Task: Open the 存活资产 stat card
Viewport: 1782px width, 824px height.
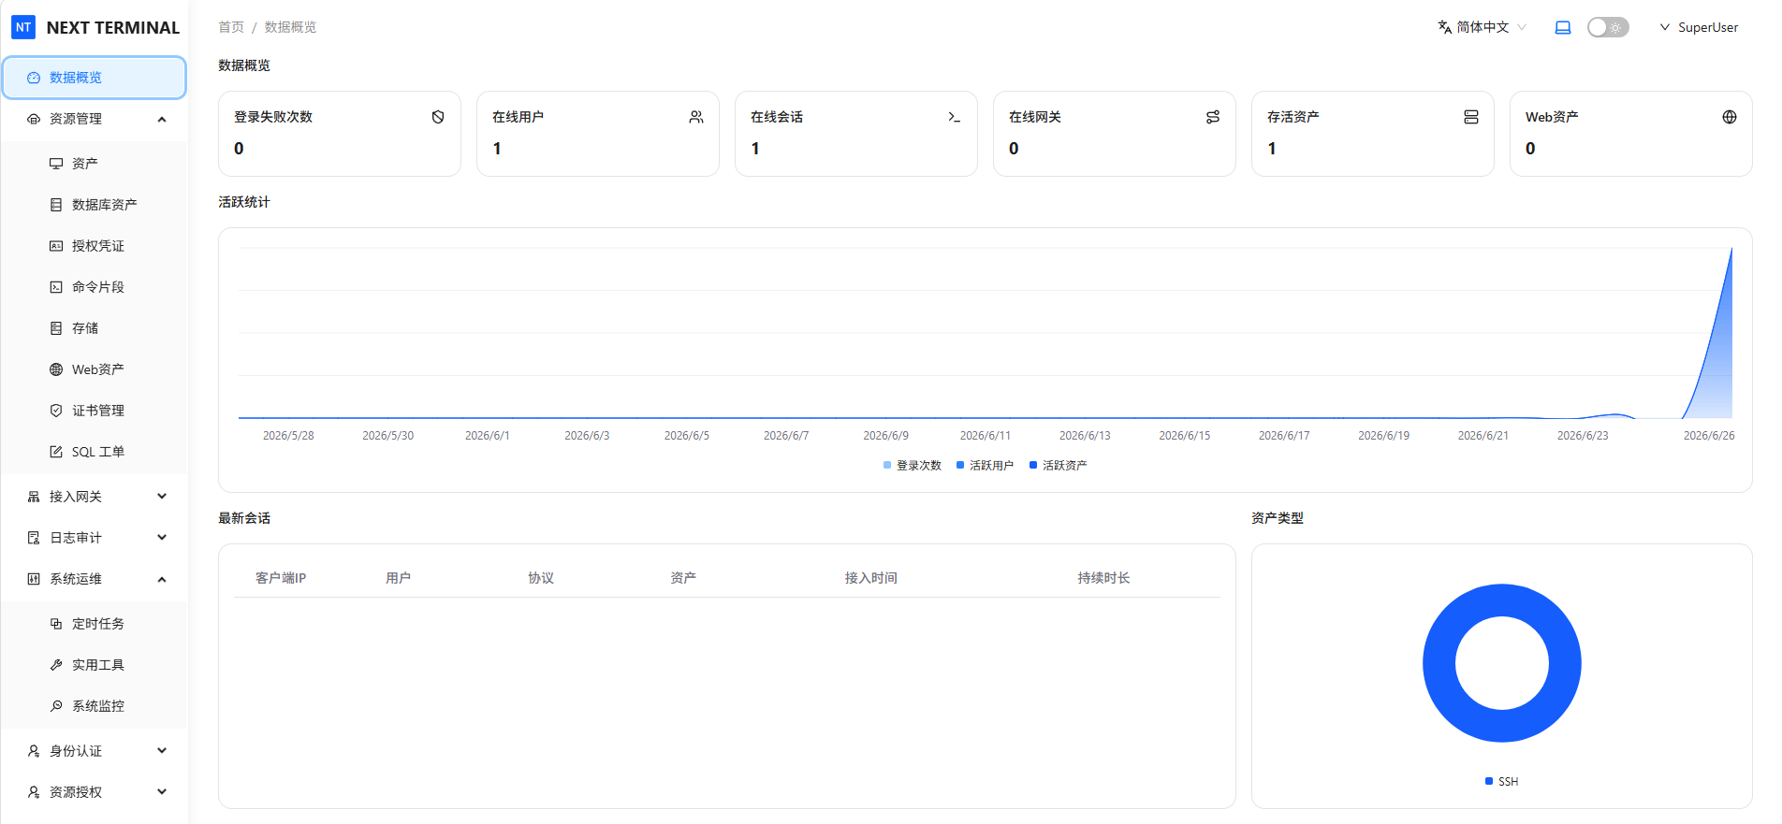Action: tap(1373, 134)
